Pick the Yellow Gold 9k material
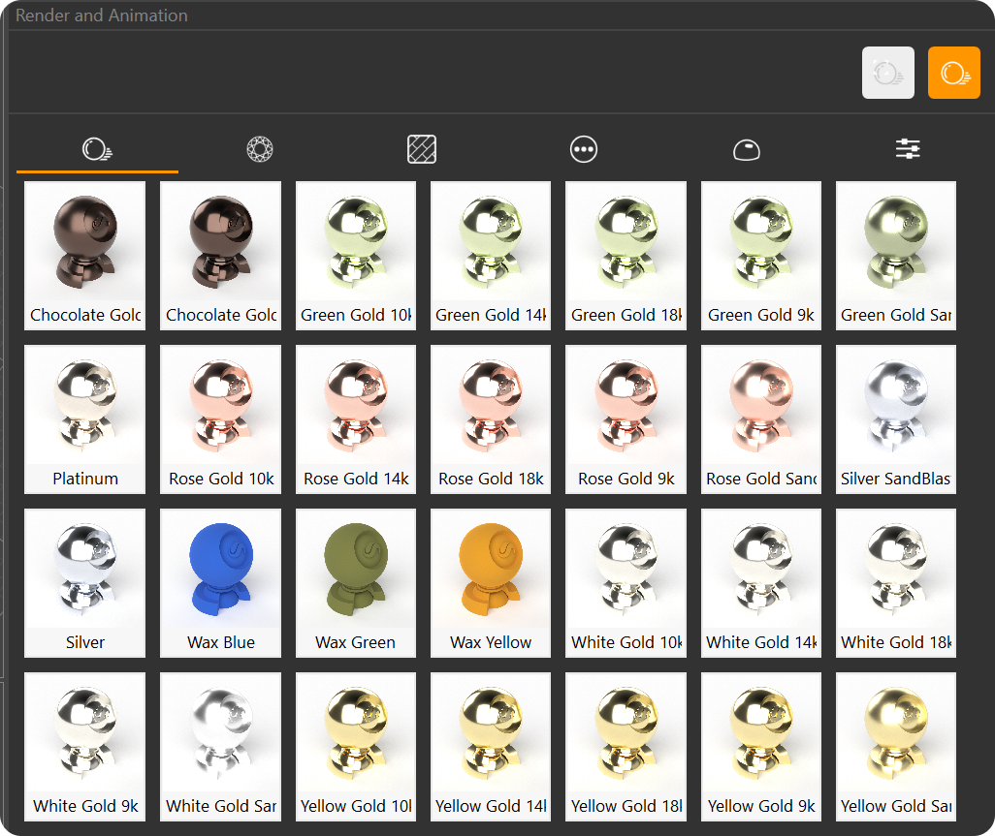995x836 pixels. coord(761,746)
